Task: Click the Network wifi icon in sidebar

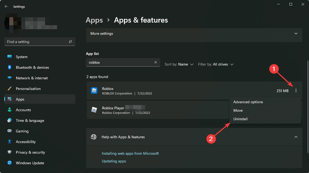Action: tap(10, 78)
